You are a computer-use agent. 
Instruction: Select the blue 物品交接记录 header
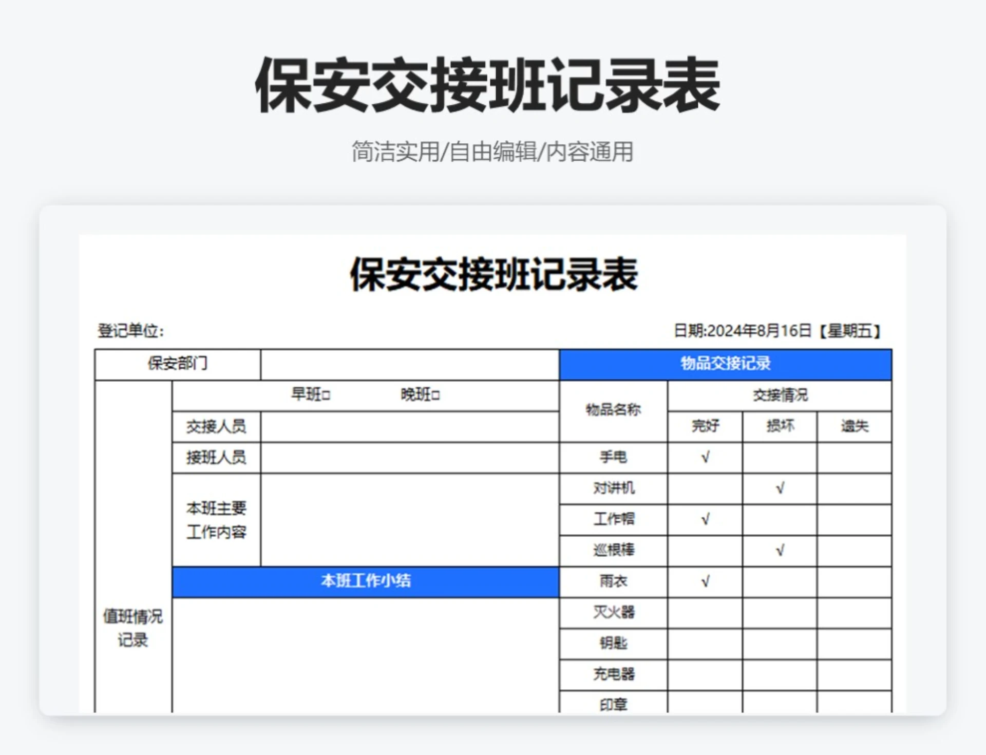(724, 364)
